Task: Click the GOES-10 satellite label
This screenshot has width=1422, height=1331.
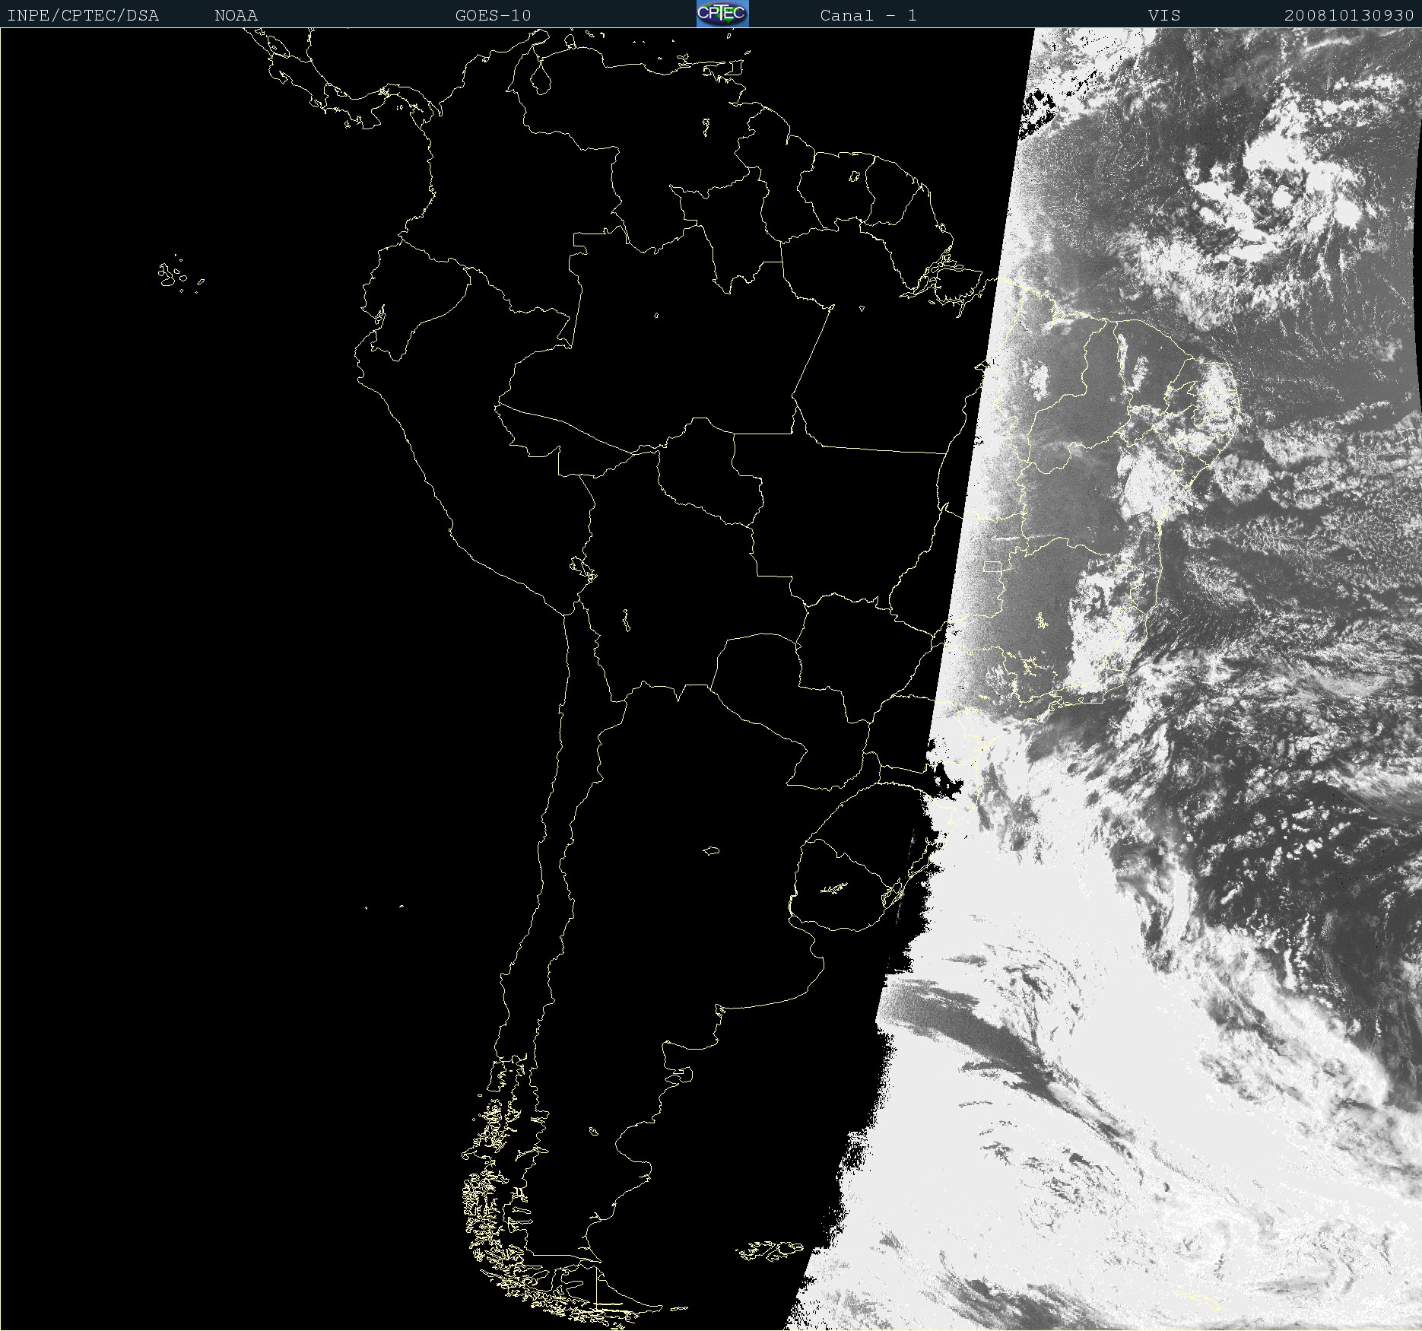Action: [493, 15]
